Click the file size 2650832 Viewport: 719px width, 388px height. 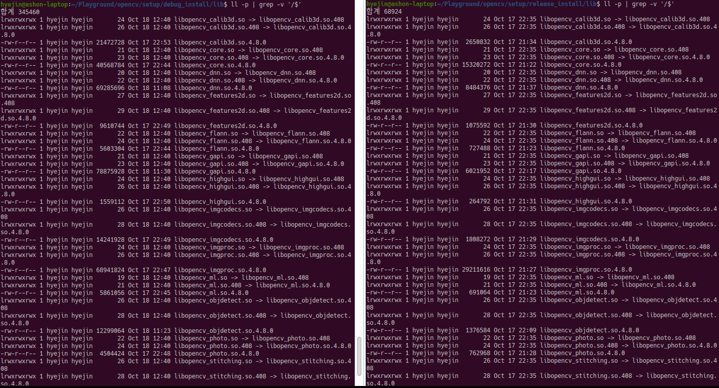tap(478, 42)
